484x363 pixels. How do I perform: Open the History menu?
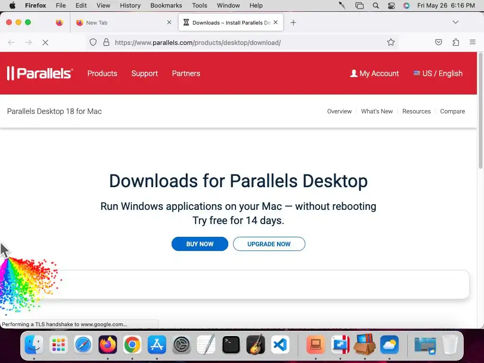130,6
